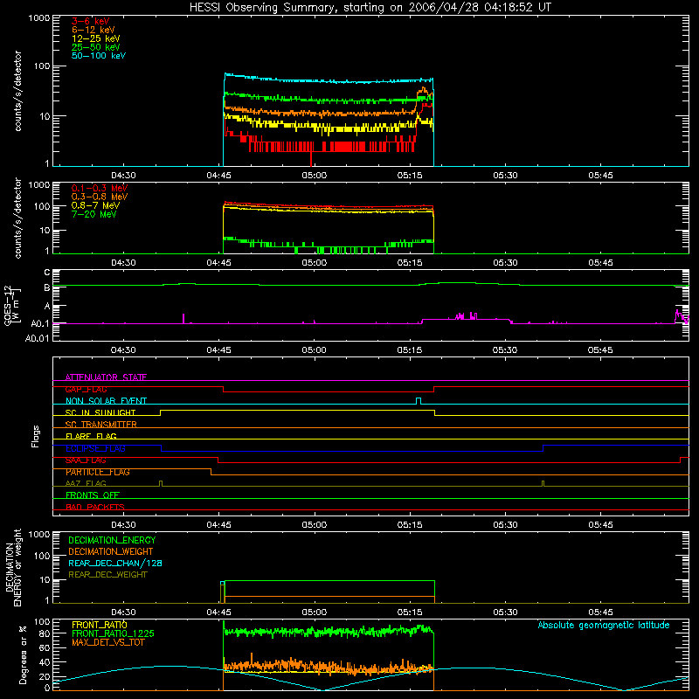The width and height of the screenshot is (699, 699).
Task: Click the C class label on GOES axis
Action: point(47,272)
